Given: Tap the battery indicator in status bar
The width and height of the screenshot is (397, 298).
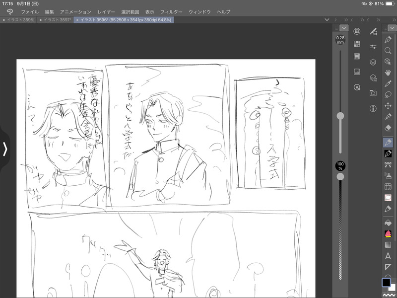Looking at the screenshot, I should (x=390, y=3).
